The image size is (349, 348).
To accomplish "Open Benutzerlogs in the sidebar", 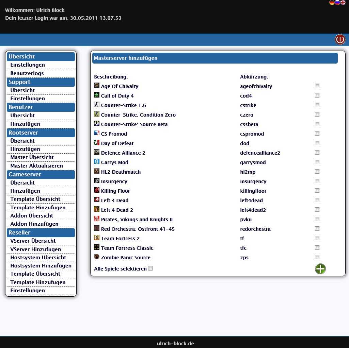I will point(27,73).
